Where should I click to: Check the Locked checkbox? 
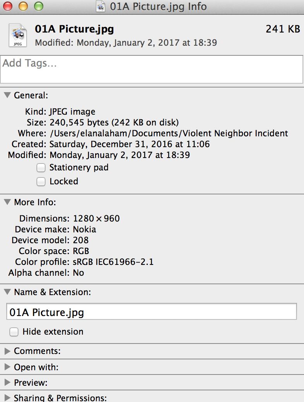pyautogui.click(x=41, y=182)
